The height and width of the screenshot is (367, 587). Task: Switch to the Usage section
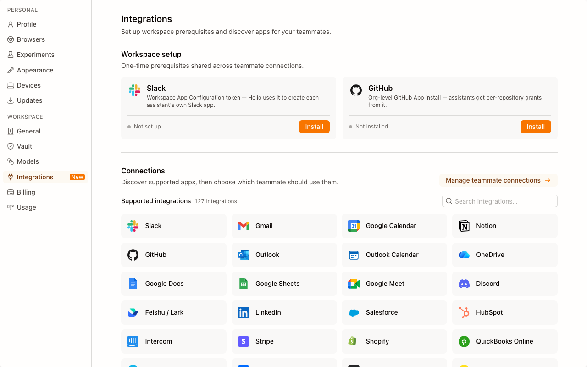click(x=45, y=207)
